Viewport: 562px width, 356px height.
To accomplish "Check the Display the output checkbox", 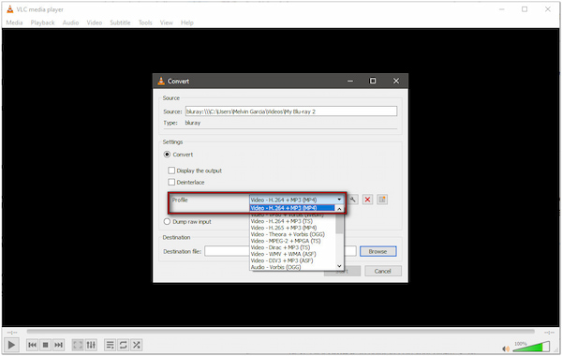I will coord(171,171).
